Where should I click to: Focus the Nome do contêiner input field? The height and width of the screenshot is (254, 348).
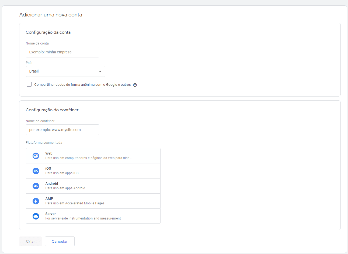[x=62, y=130]
